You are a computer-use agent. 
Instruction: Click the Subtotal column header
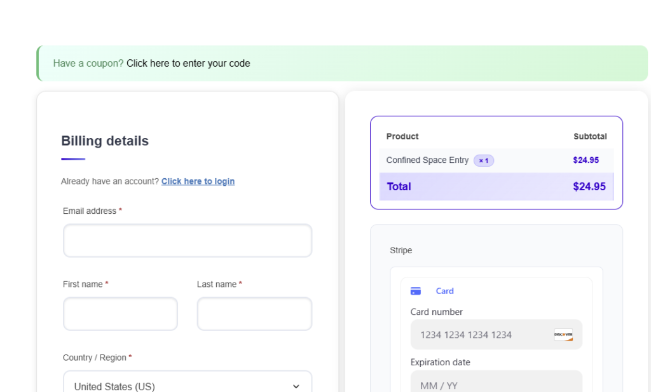pos(590,137)
